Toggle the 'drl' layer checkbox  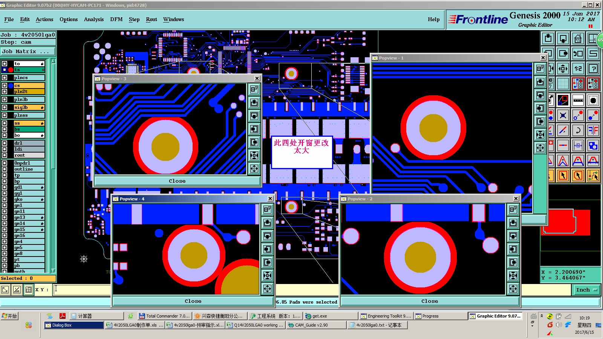[x=5, y=143]
